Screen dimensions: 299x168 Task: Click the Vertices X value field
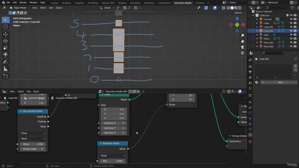(114, 123)
